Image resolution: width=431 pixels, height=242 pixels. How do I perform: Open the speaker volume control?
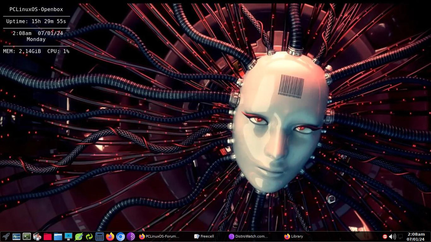point(392,237)
